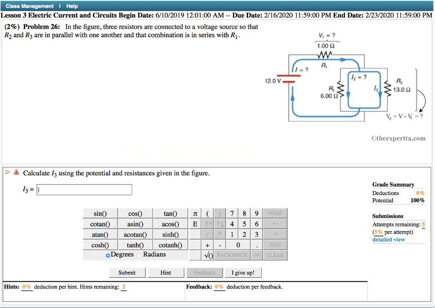Submit your answer
The width and height of the screenshot is (435, 308).
[127, 272]
